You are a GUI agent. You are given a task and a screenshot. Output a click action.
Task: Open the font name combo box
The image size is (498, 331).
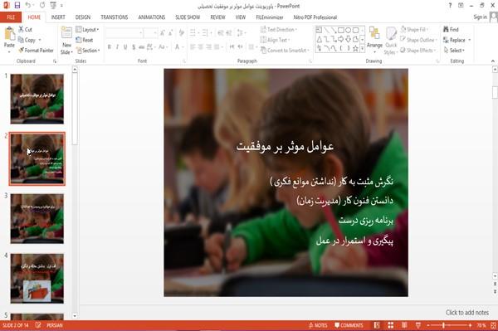click(124, 32)
